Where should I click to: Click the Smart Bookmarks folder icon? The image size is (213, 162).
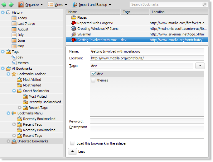pyautogui.click(x=20, y=90)
